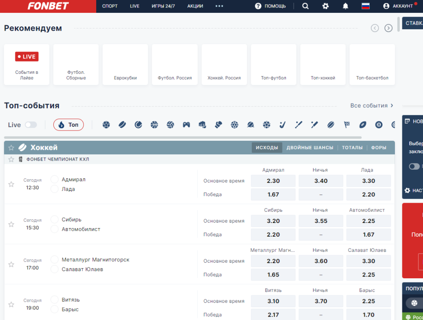Toggle the Live switch on

tap(31, 125)
